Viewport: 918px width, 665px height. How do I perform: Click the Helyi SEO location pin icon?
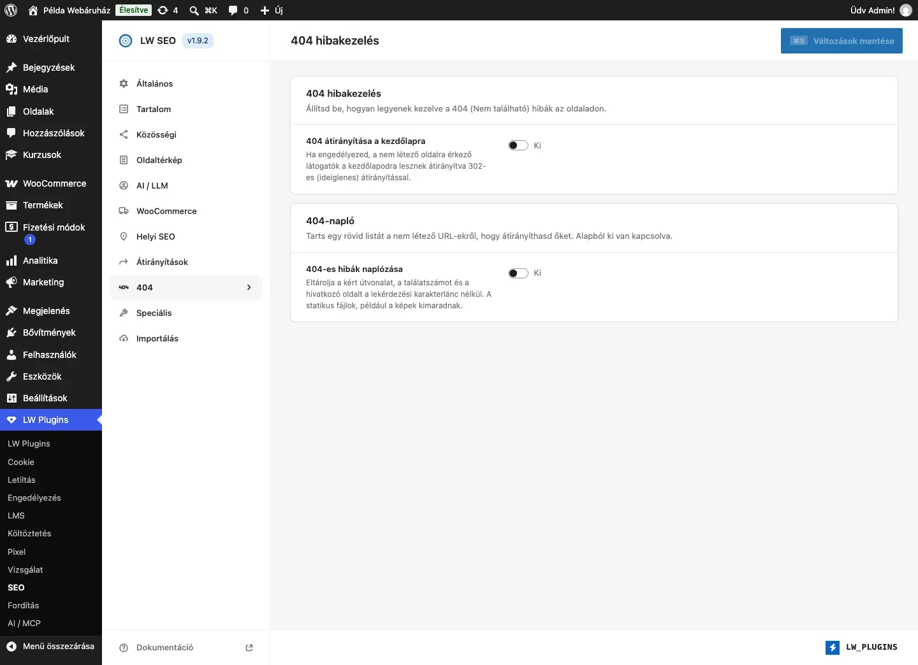pyautogui.click(x=124, y=236)
